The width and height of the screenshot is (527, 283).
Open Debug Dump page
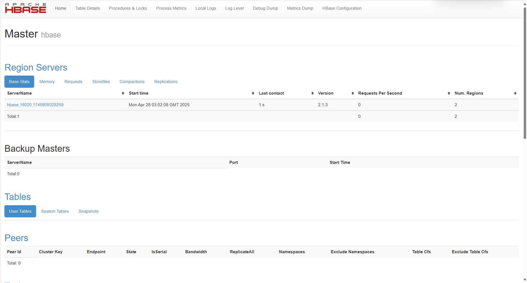coord(265,8)
